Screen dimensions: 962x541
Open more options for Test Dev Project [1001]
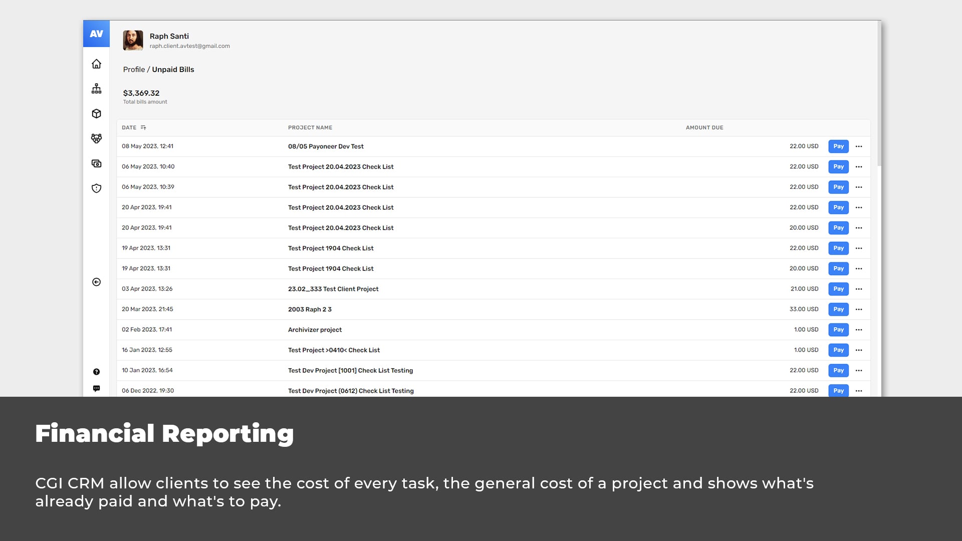click(859, 370)
